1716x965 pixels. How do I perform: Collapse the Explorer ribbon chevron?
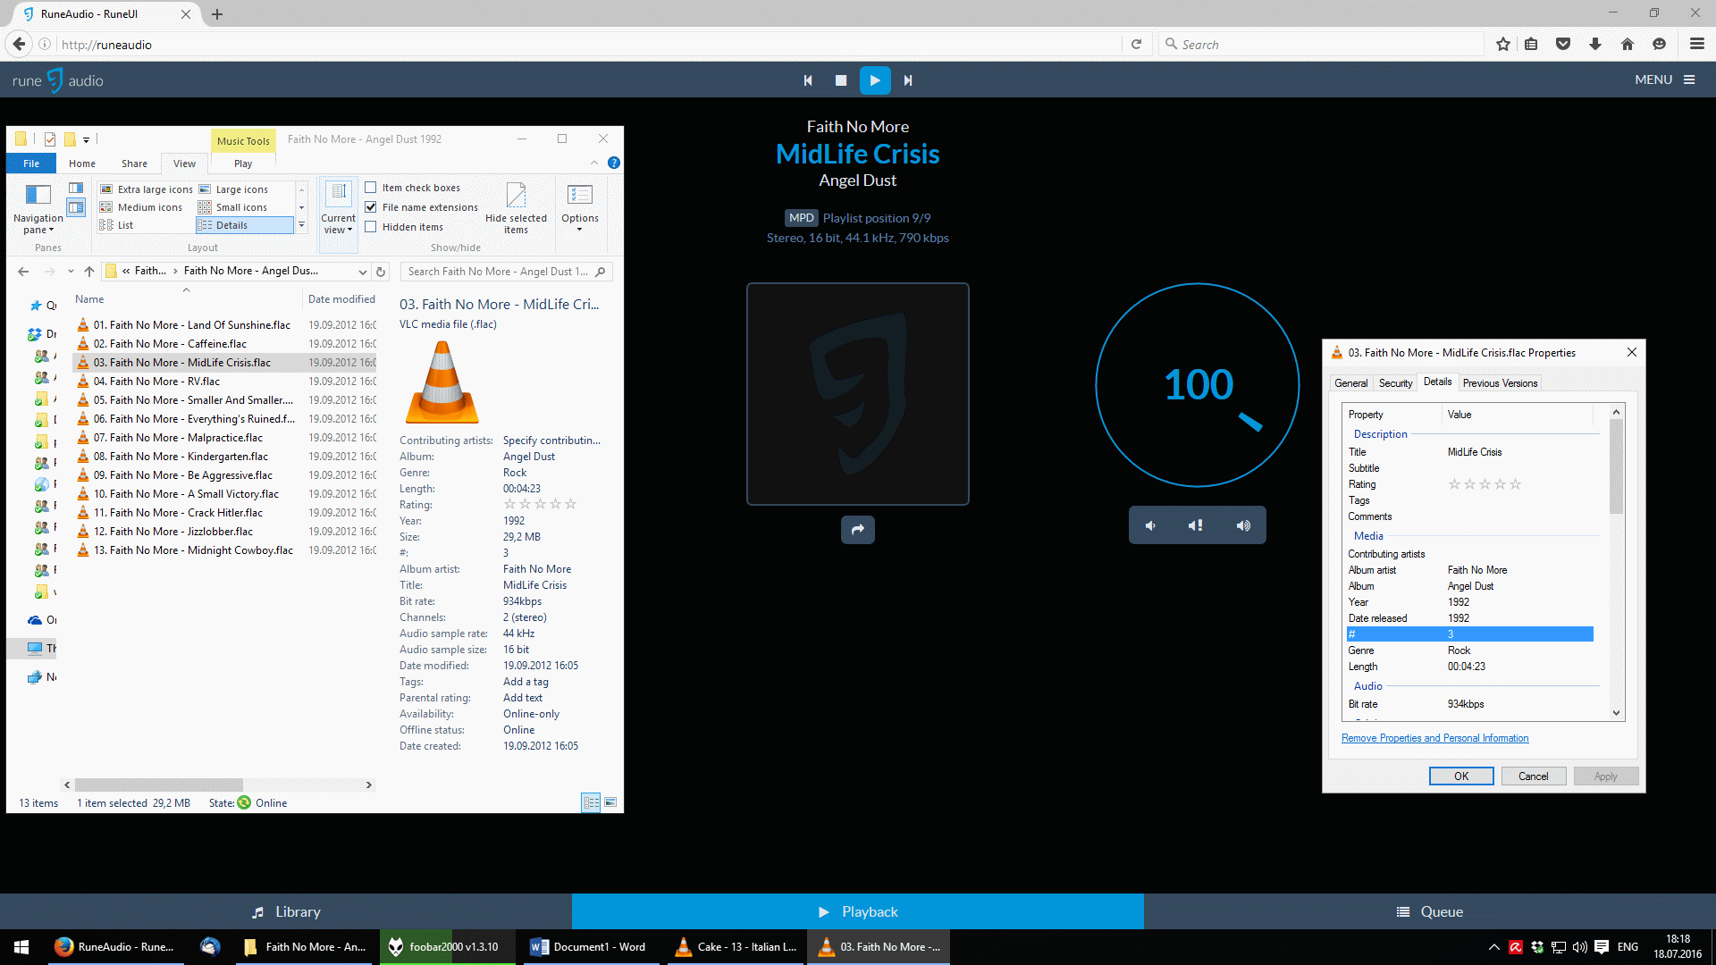click(x=594, y=163)
